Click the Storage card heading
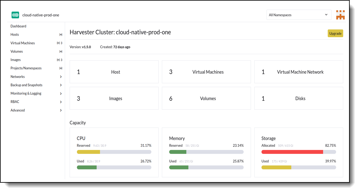This screenshot has width=359, height=192. point(268,138)
